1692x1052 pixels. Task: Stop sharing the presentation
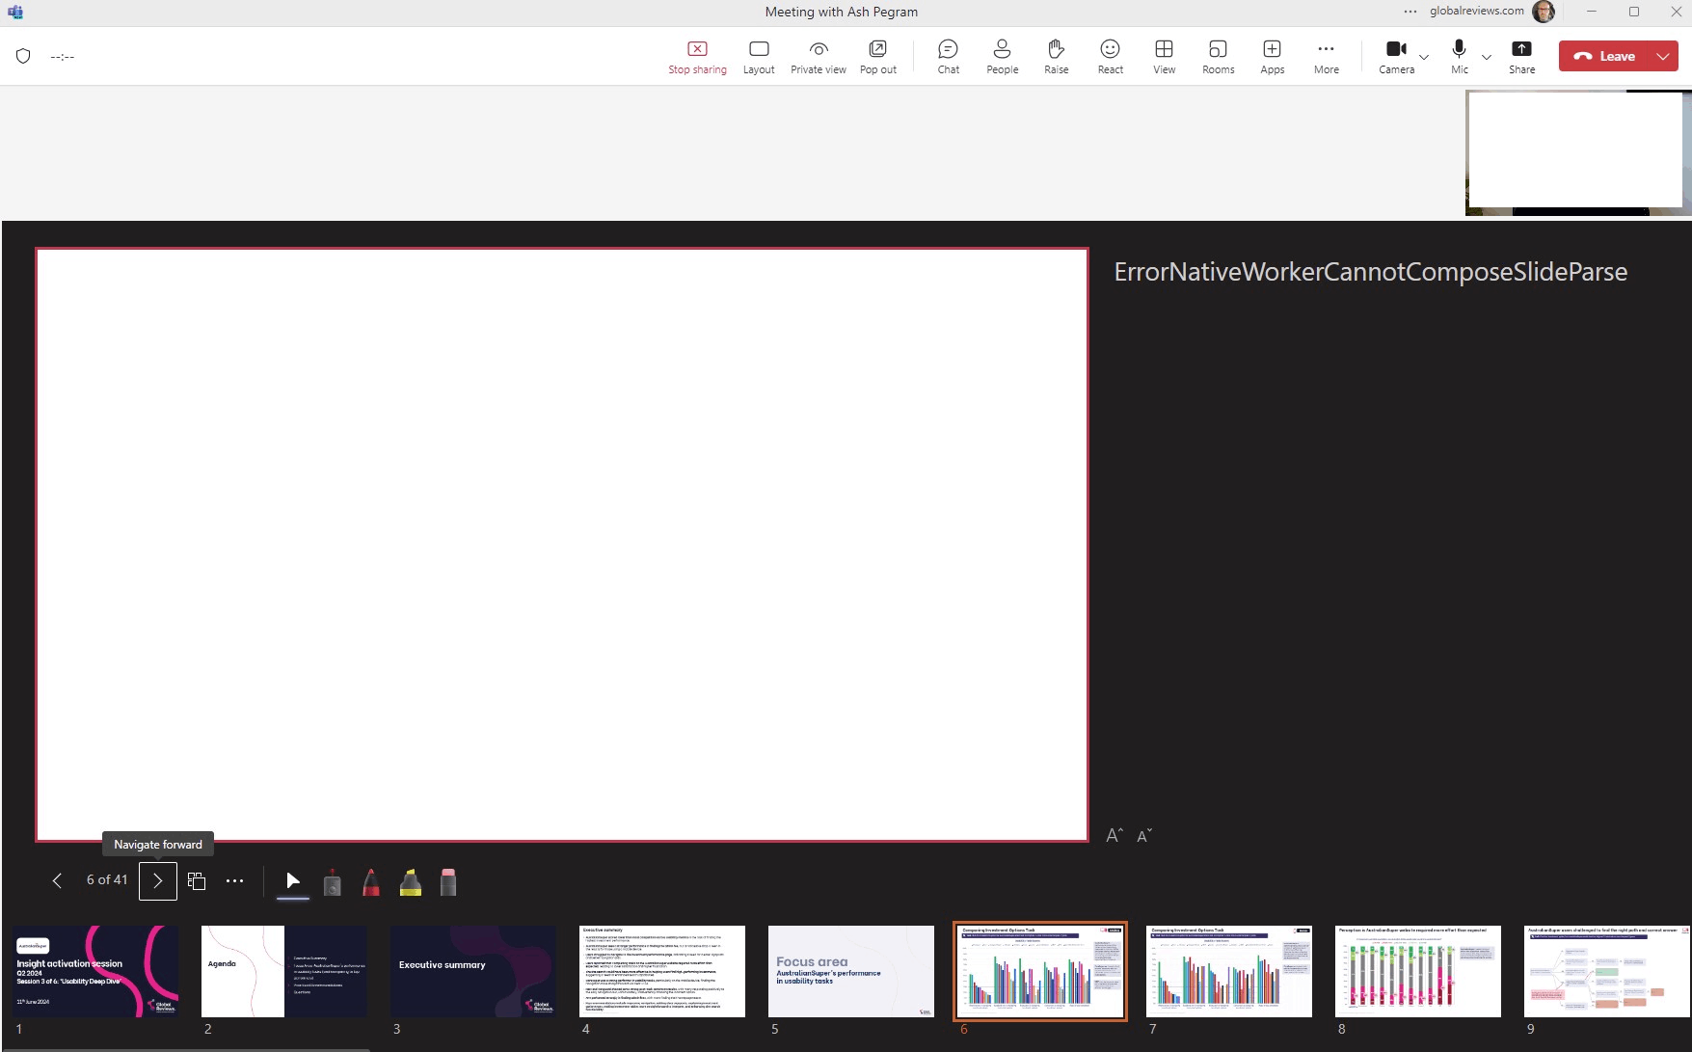[697, 57]
